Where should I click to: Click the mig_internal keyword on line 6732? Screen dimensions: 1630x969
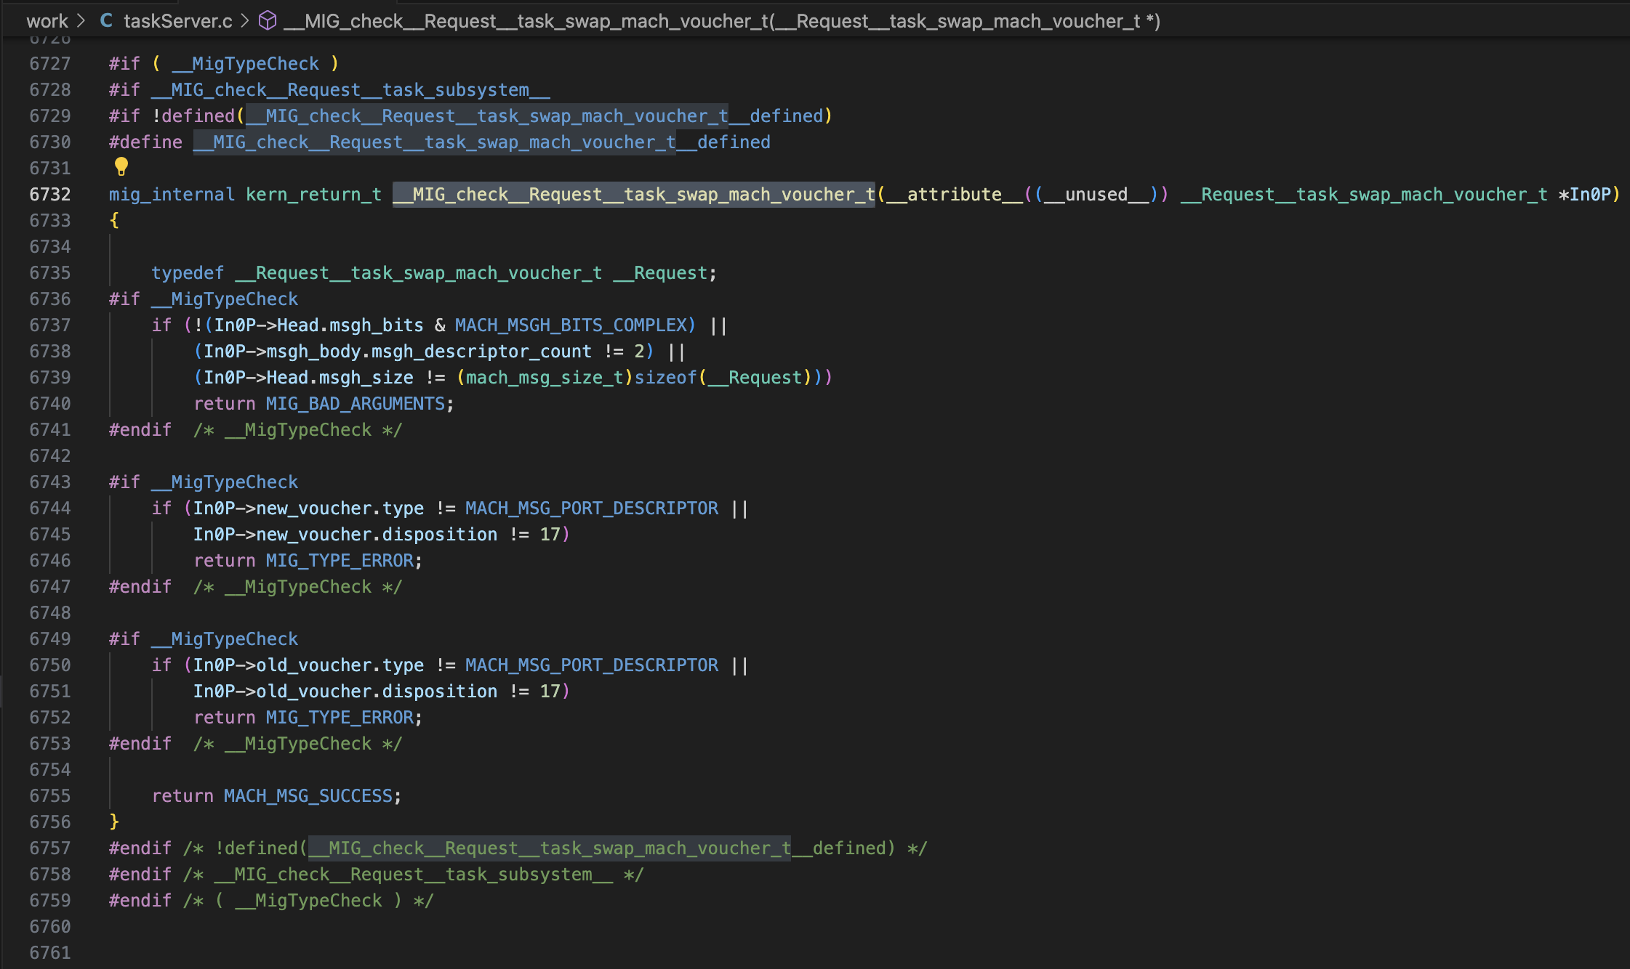(172, 195)
